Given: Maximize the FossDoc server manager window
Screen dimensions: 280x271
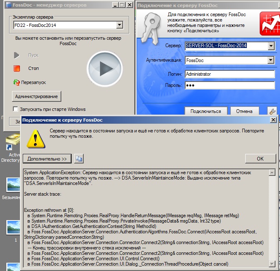Looking at the screenshot, I should 122,5.
